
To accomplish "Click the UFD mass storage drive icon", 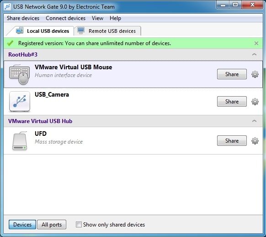I will click(x=20, y=141).
